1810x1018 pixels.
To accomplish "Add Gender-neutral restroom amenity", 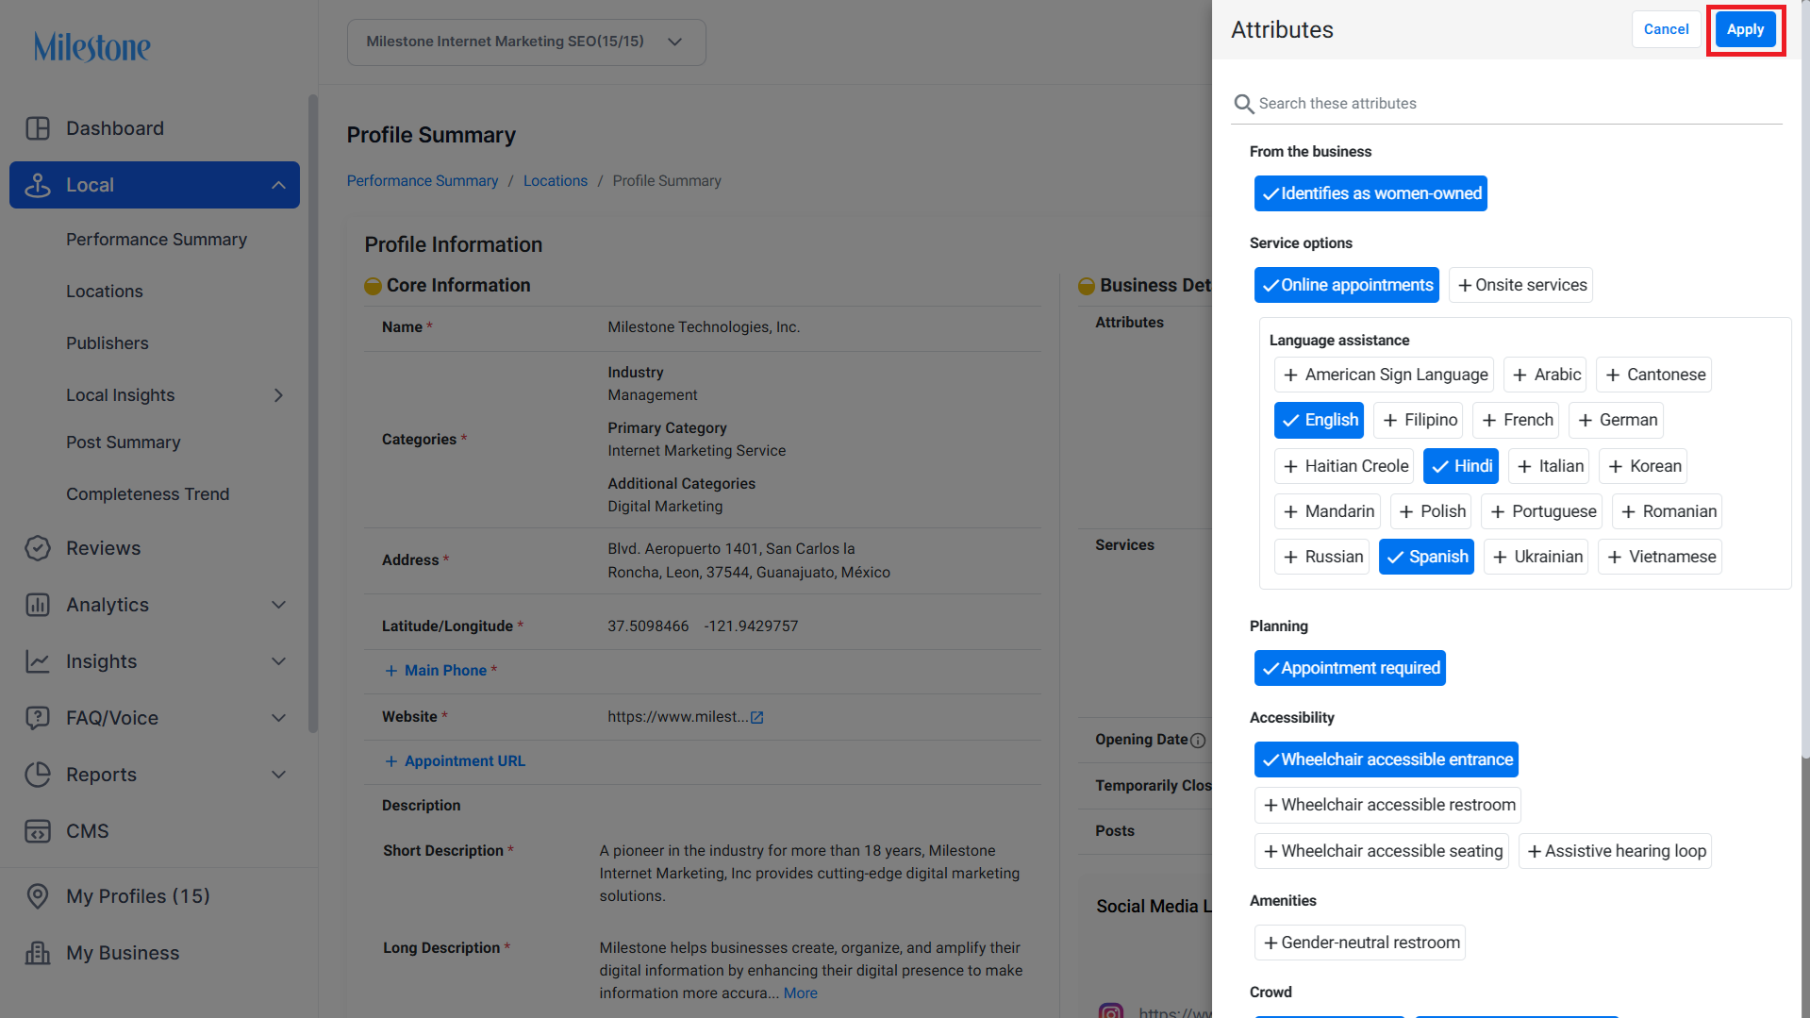I will click(1360, 943).
